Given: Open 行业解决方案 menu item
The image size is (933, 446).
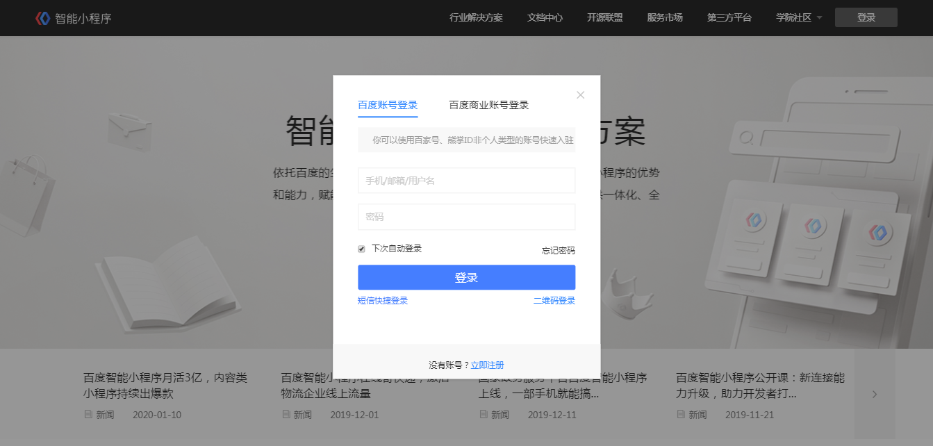Looking at the screenshot, I should [x=476, y=18].
